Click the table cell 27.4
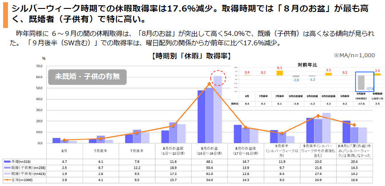This screenshot has width=385, height=186. [x=318, y=174]
